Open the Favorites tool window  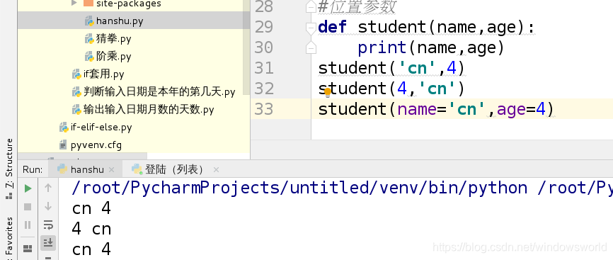click(9, 239)
